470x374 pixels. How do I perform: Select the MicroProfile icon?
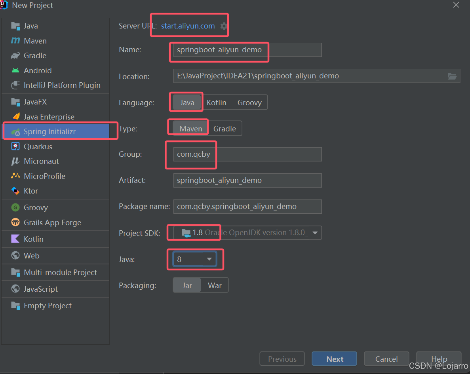click(x=15, y=176)
